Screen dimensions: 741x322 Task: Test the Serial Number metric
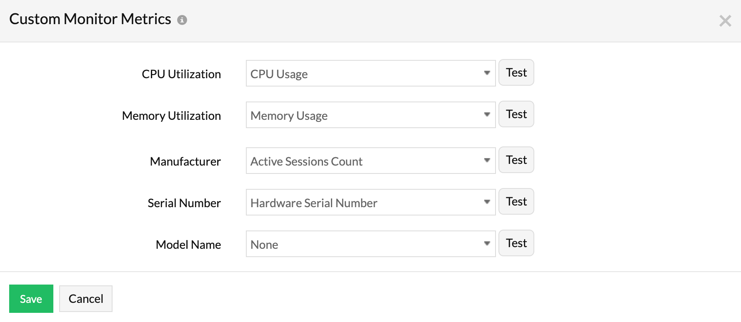tap(516, 202)
